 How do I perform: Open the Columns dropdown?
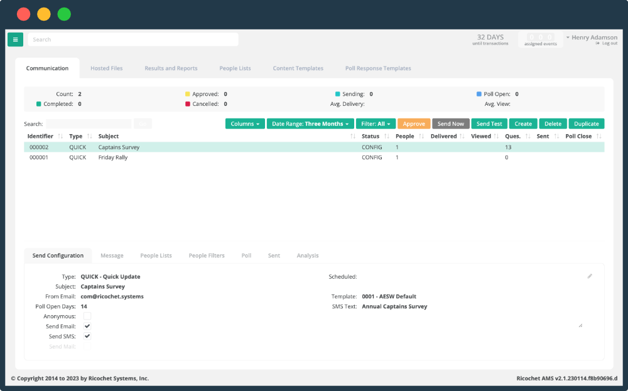245,124
